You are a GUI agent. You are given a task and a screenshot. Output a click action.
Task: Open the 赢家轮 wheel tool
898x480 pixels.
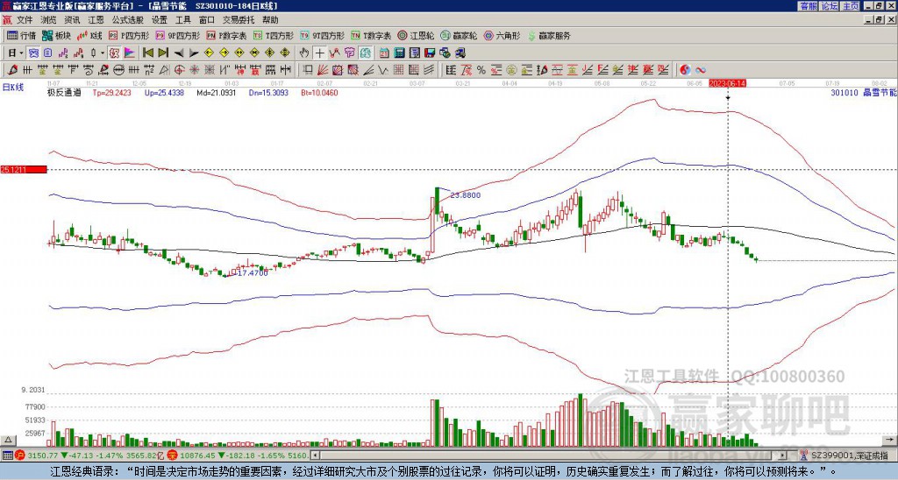pos(459,35)
